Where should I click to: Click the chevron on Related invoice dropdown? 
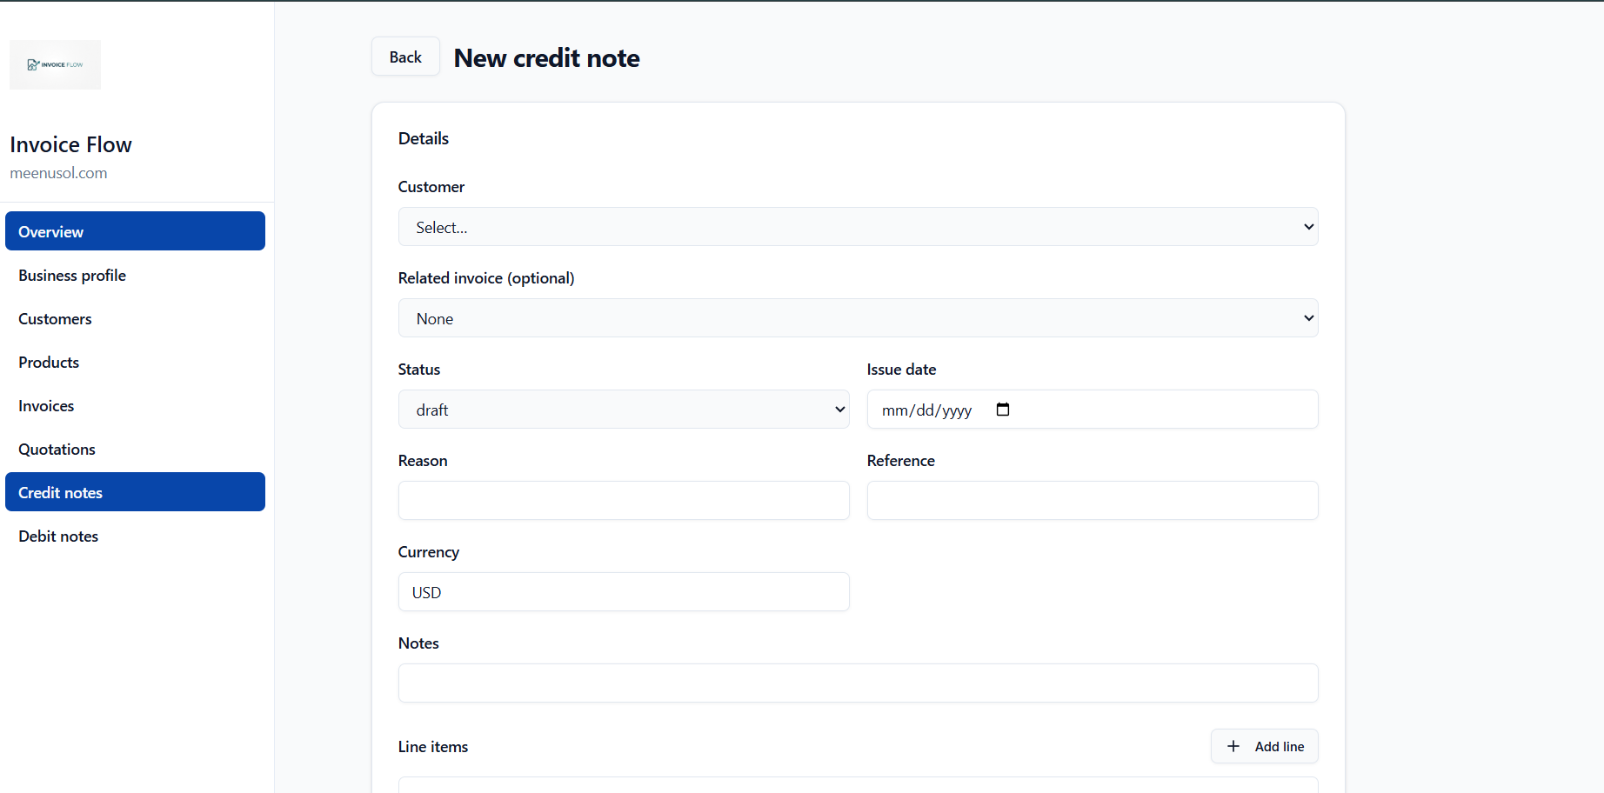[1307, 317]
